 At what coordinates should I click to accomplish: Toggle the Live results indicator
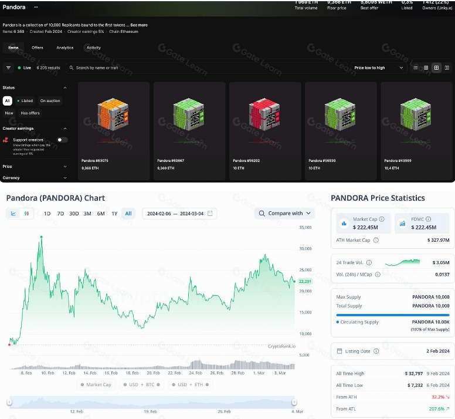(x=25, y=67)
